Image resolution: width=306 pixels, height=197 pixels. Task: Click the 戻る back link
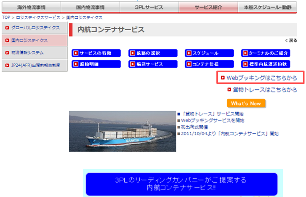(x=291, y=40)
